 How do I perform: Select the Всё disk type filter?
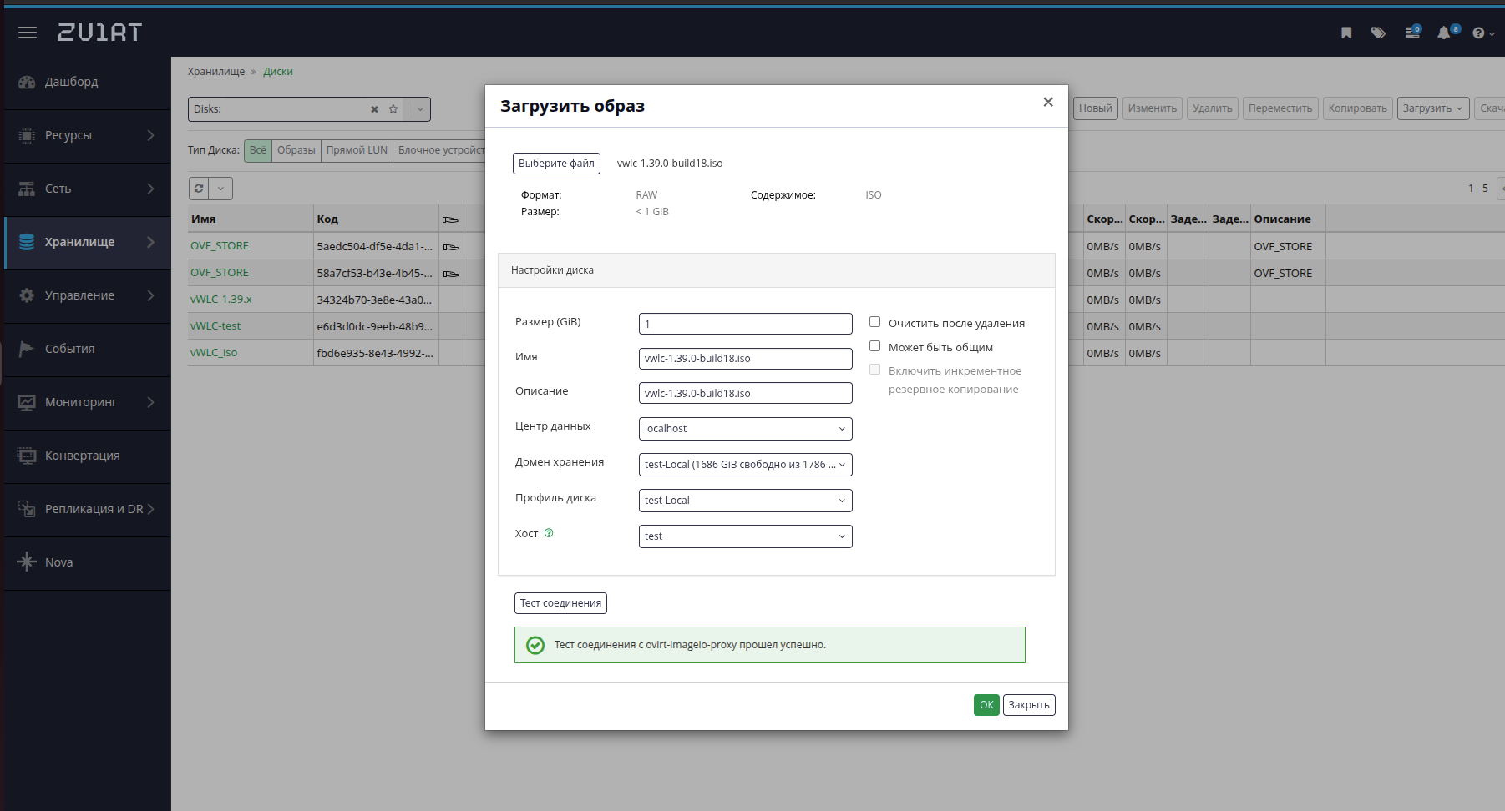coord(258,150)
